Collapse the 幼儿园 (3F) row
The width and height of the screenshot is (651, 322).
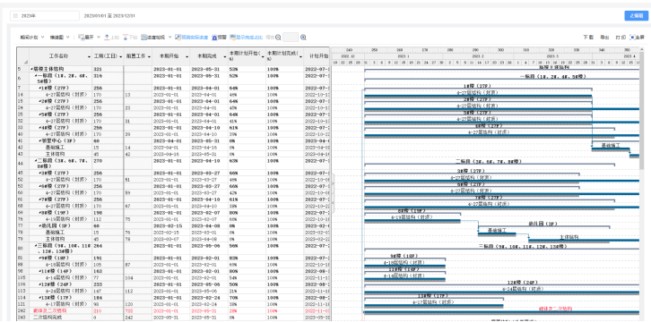tap(39, 226)
